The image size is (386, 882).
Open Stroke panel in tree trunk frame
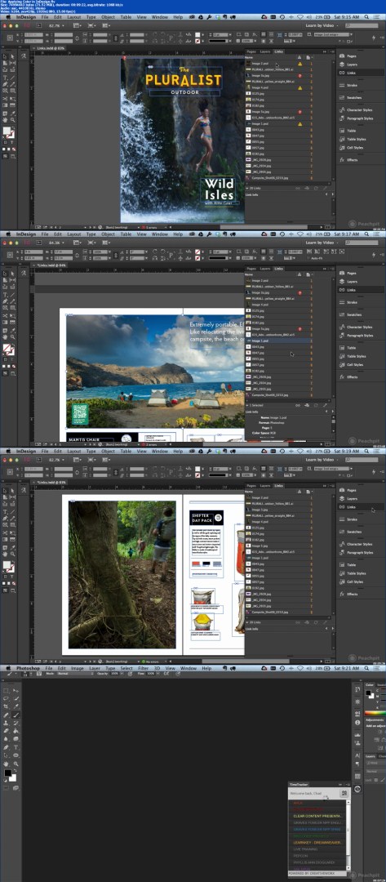tap(348, 519)
